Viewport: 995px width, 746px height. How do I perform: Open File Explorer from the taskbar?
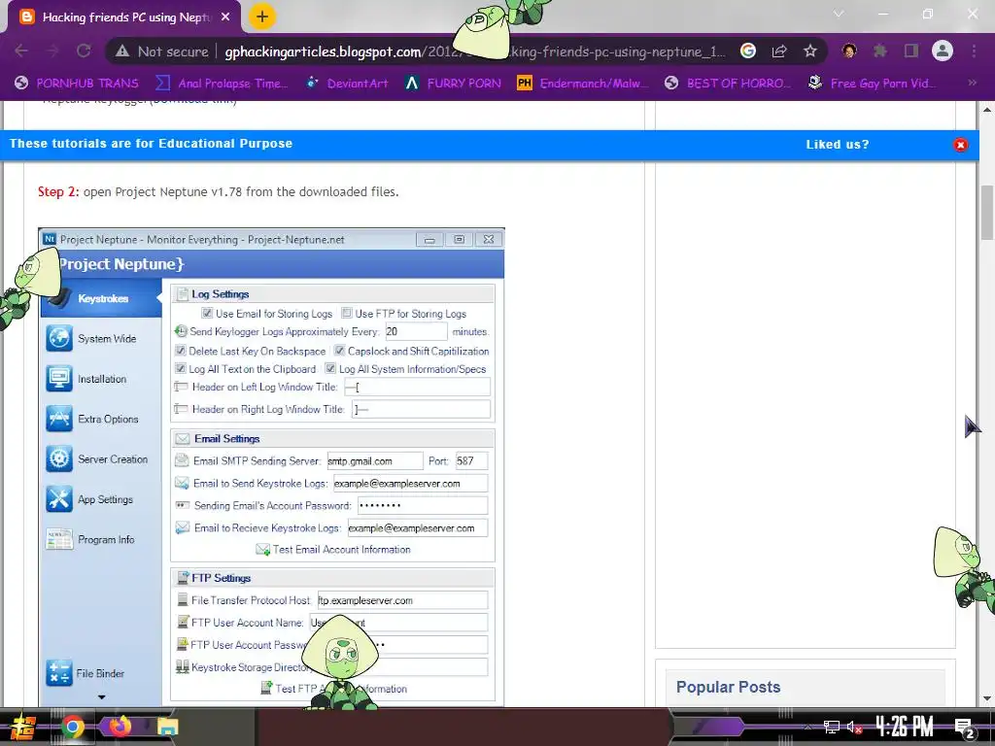(x=167, y=727)
